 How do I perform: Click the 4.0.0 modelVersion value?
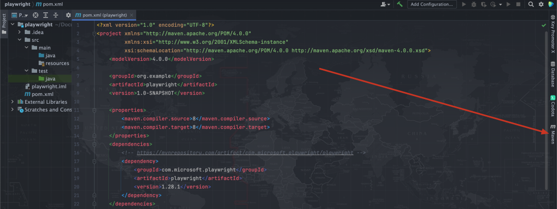point(160,59)
